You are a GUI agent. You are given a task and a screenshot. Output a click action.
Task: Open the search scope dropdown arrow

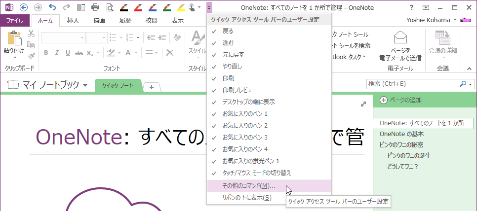tap(471, 84)
